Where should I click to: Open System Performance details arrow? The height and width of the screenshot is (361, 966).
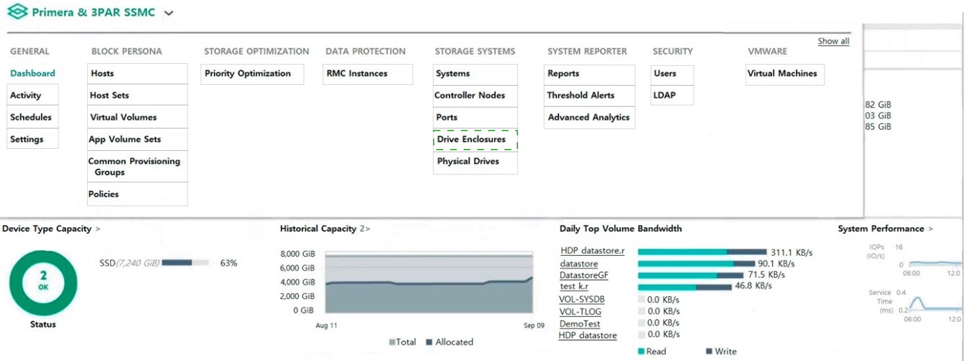tap(931, 229)
